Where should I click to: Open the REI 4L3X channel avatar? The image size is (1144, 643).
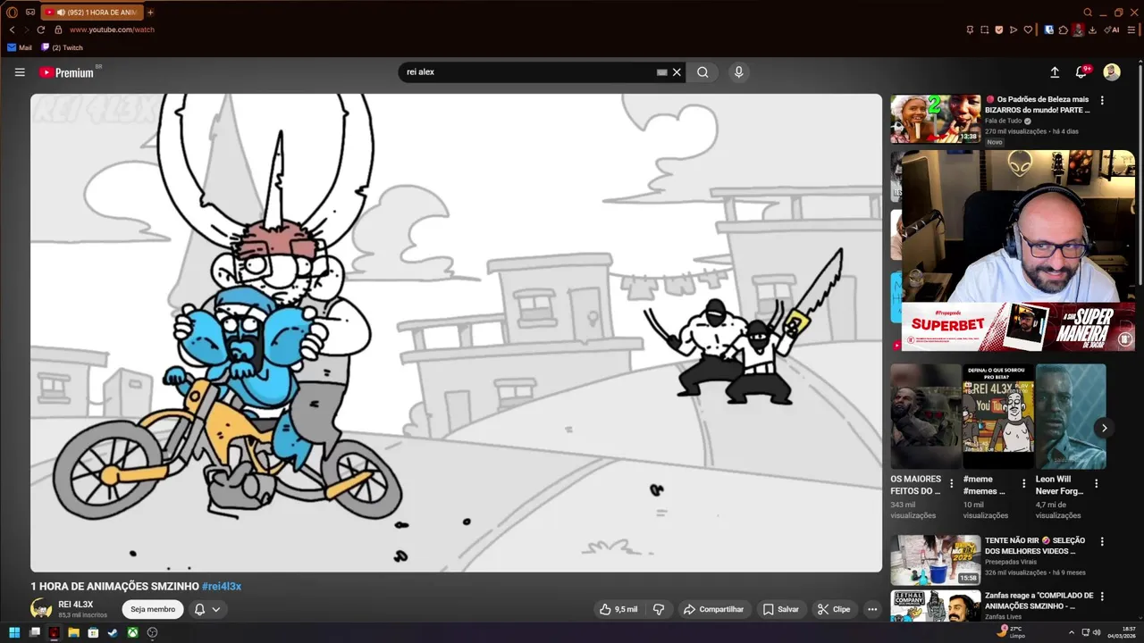coord(41,609)
